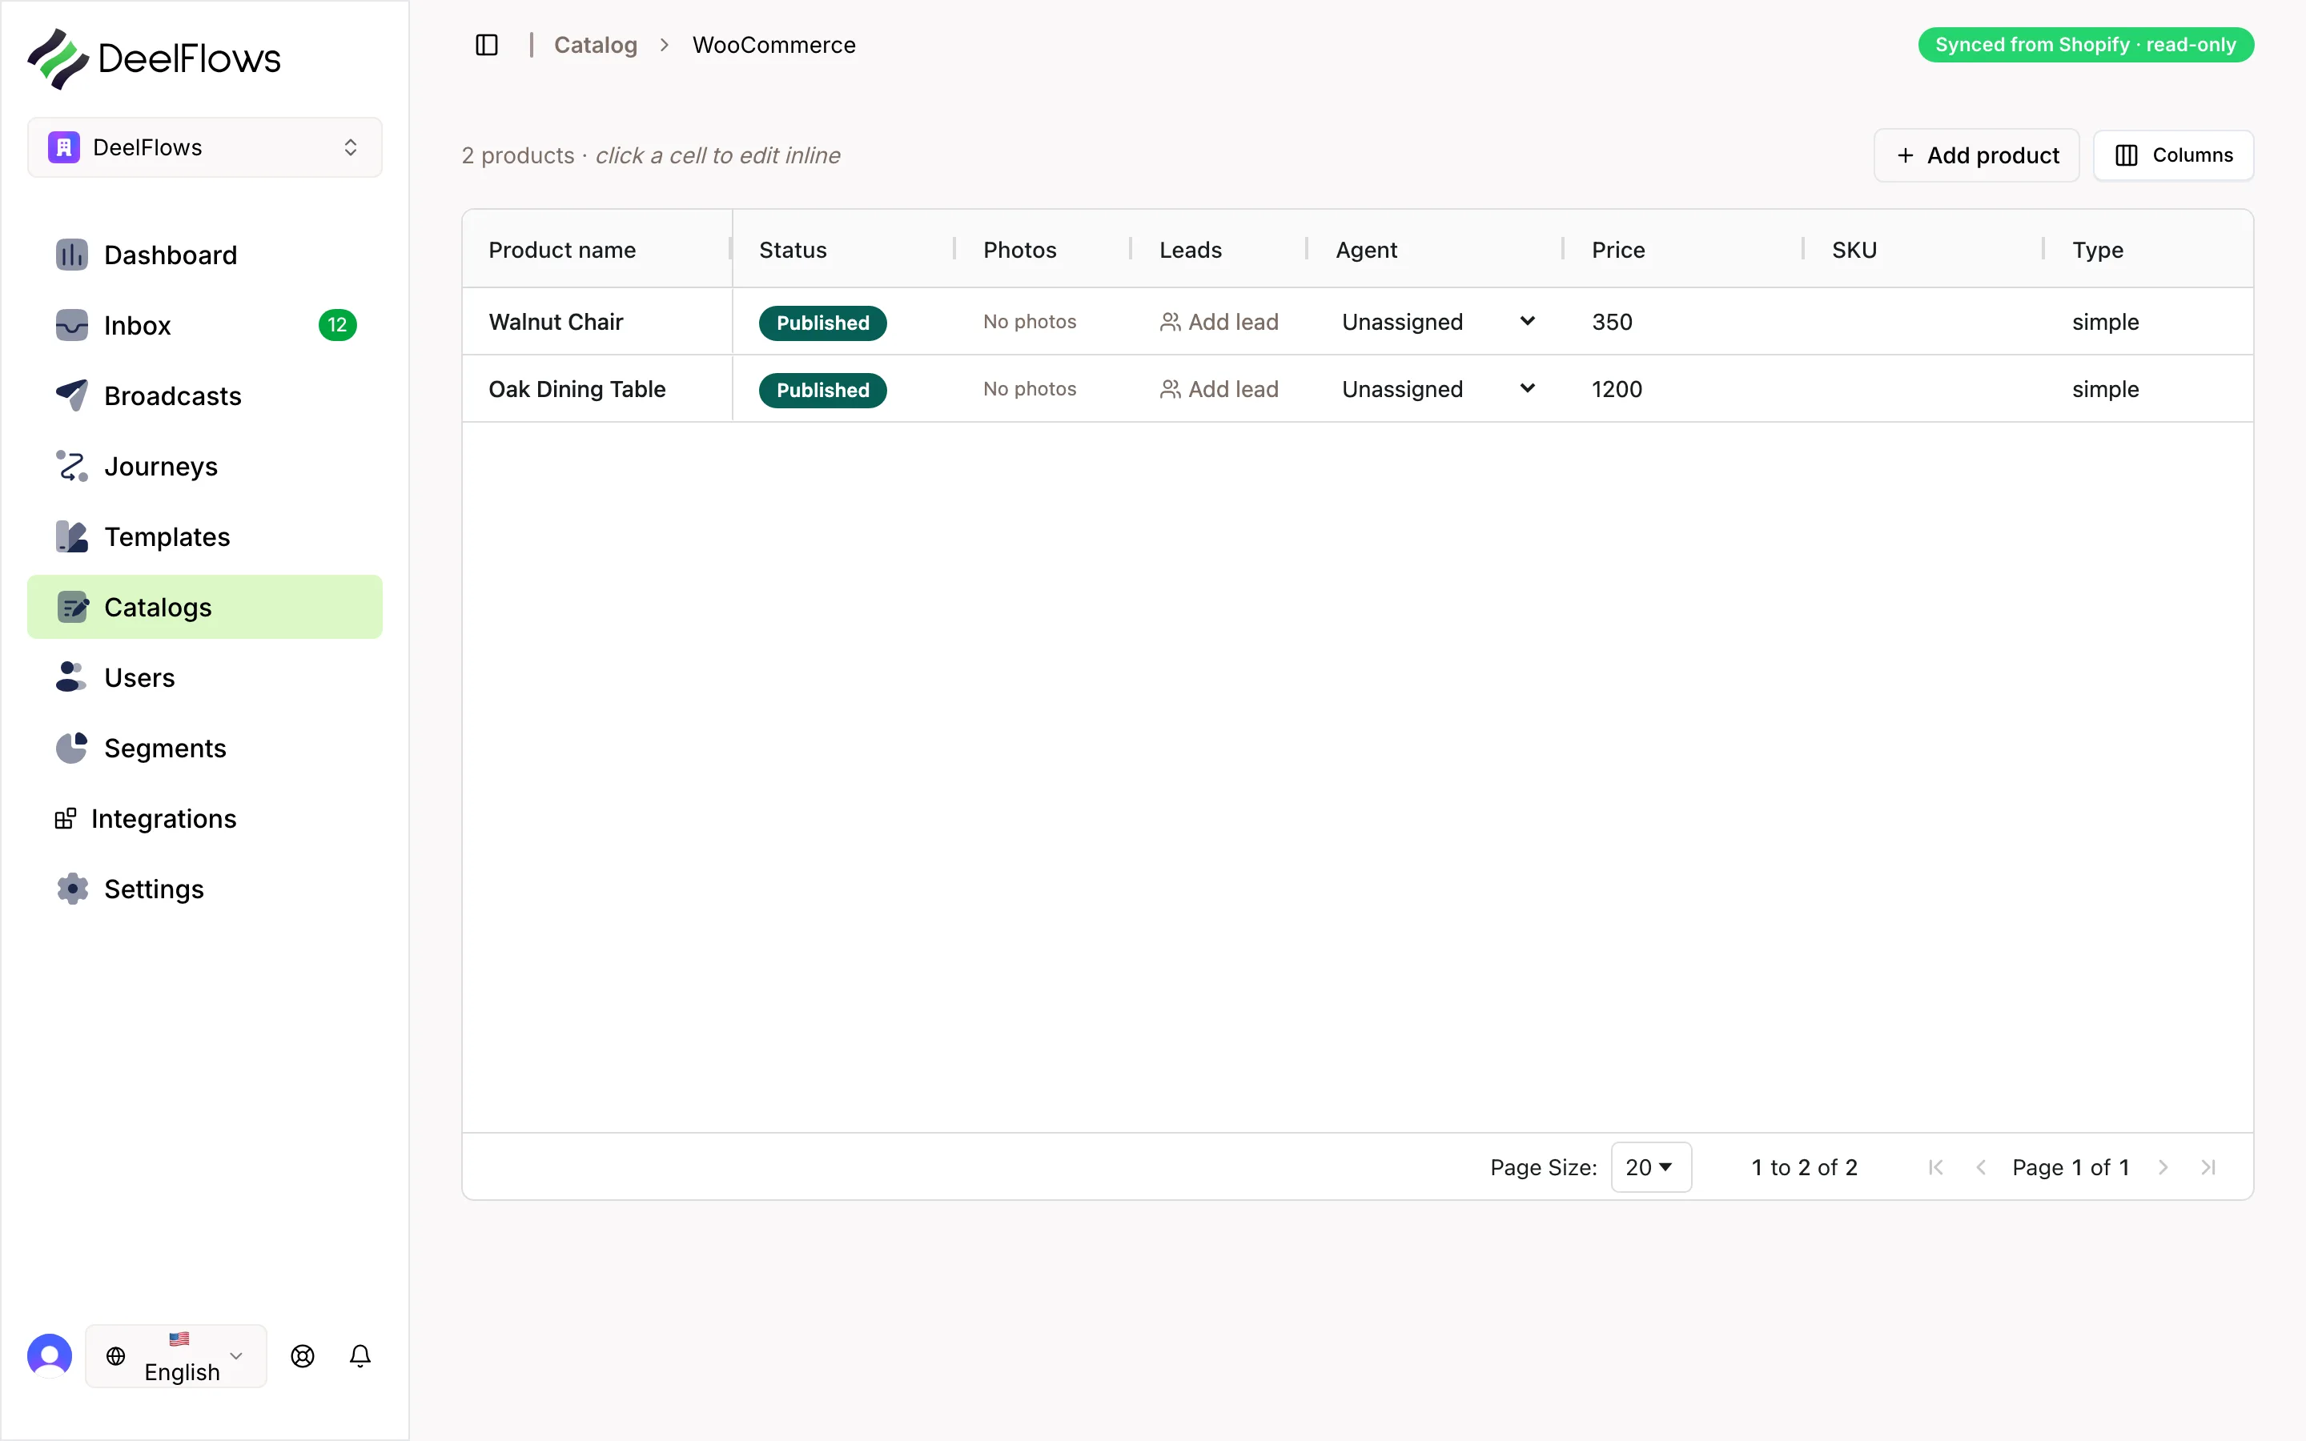Edit the Oak Dining Table name cell
2306x1441 pixels.
[597, 389]
